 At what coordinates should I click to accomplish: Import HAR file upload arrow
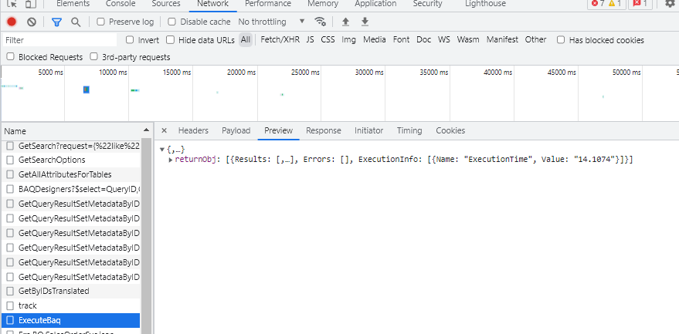pyautogui.click(x=345, y=22)
